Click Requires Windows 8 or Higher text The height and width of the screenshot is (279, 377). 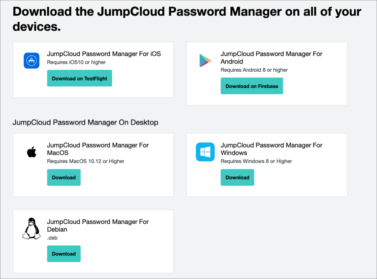[256, 161]
